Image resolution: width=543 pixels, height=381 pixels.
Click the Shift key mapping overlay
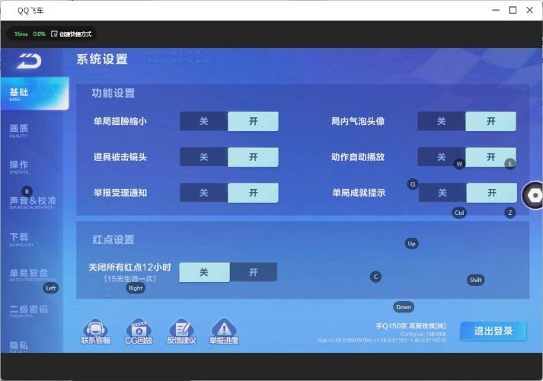pos(475,280)
